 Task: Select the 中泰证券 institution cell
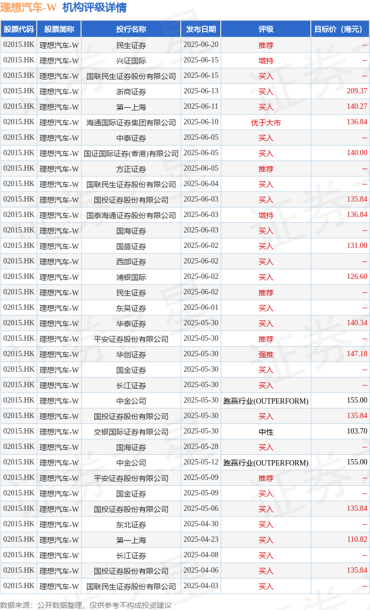coord(131,138)
